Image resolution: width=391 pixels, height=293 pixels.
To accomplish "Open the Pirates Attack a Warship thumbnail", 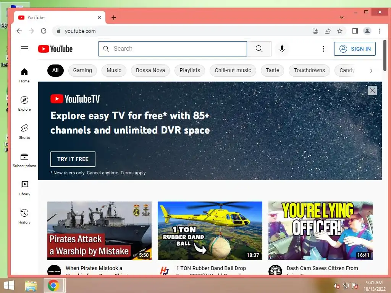I will pyautogui.click(x=100, y=231).
